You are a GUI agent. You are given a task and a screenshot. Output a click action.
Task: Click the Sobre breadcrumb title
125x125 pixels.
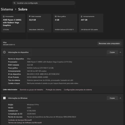coord(23,9)
